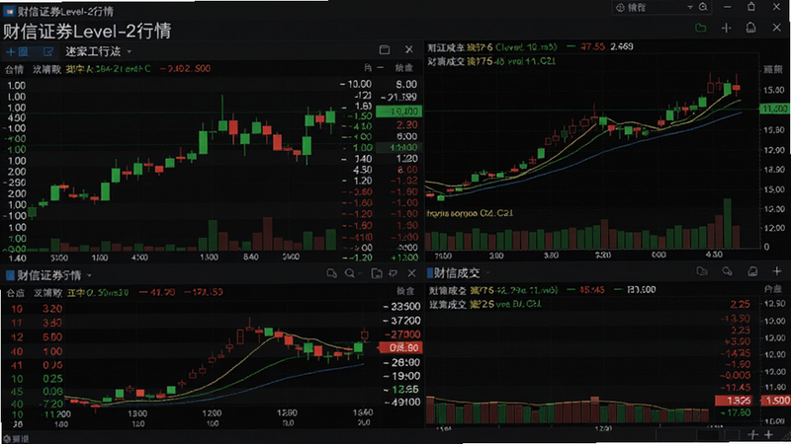Click the 37200 axis label in bottom-left chart
Screen dimensions: 791x444
click(x=402, y=321)
